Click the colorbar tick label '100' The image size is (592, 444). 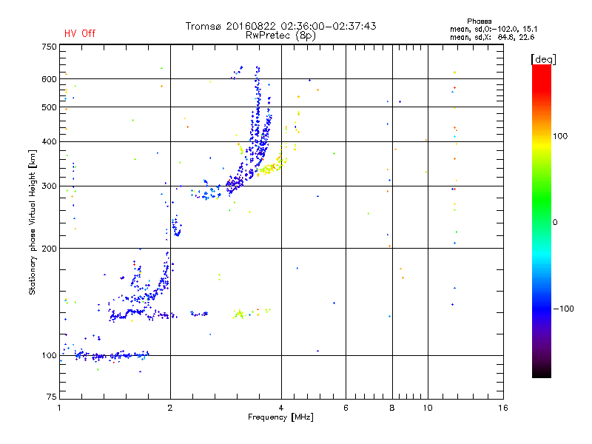pyautogui.click(x=560, y=136)
